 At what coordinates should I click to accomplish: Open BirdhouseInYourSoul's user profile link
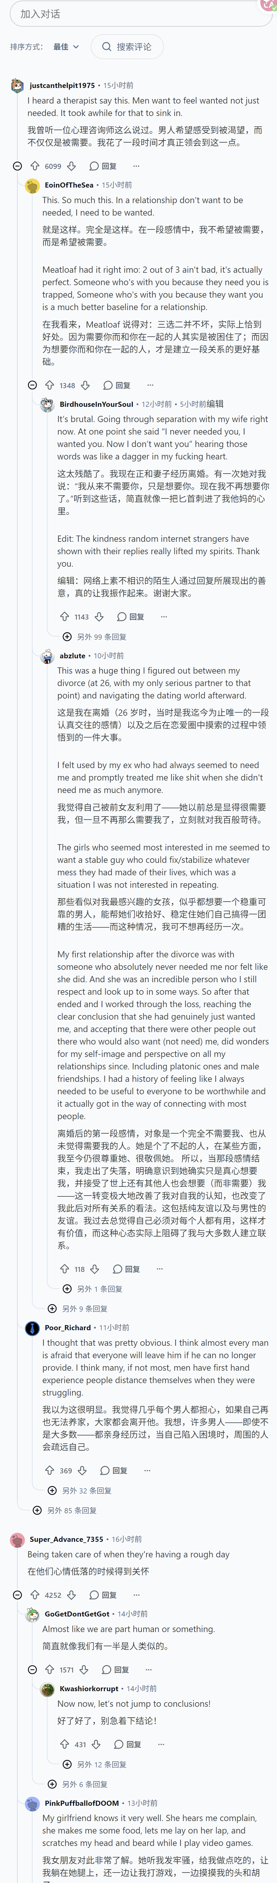(96, 403)
